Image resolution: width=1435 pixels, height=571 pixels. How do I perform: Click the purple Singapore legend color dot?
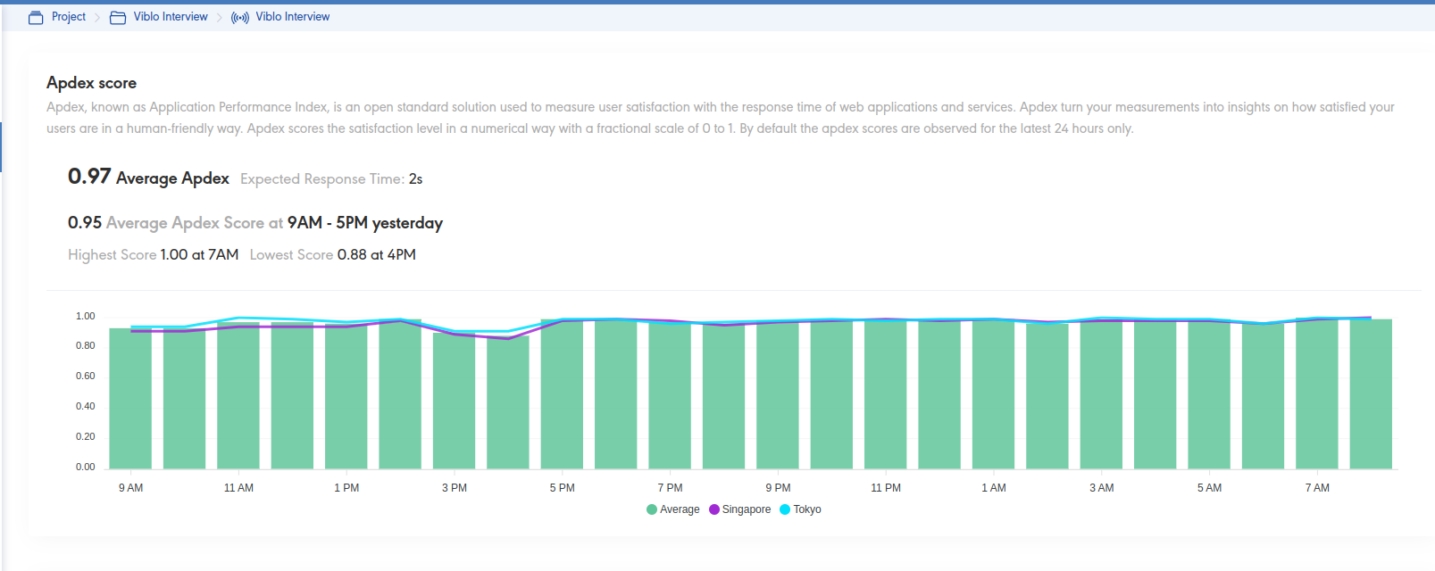714,509
